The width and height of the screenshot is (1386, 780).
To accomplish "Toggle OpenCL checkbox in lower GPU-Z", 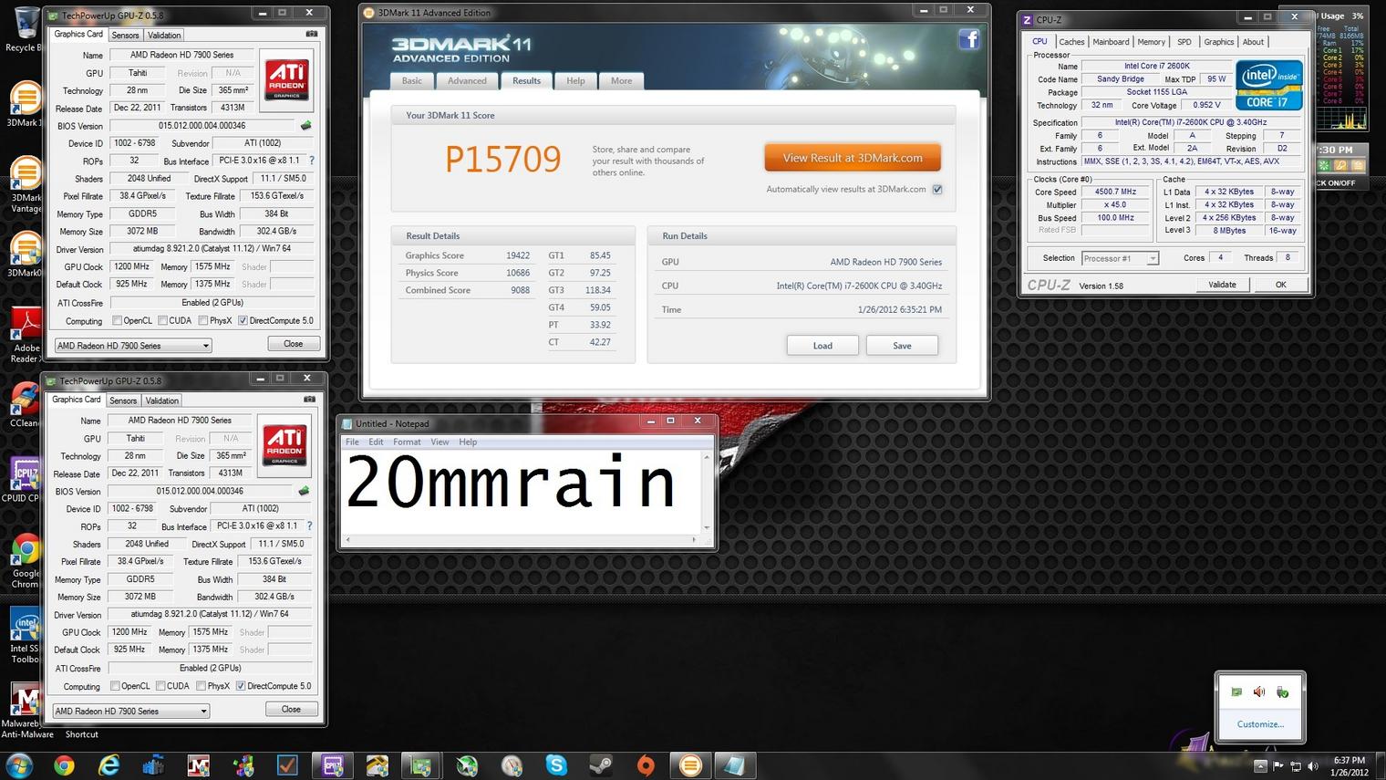I will [115, 686].
